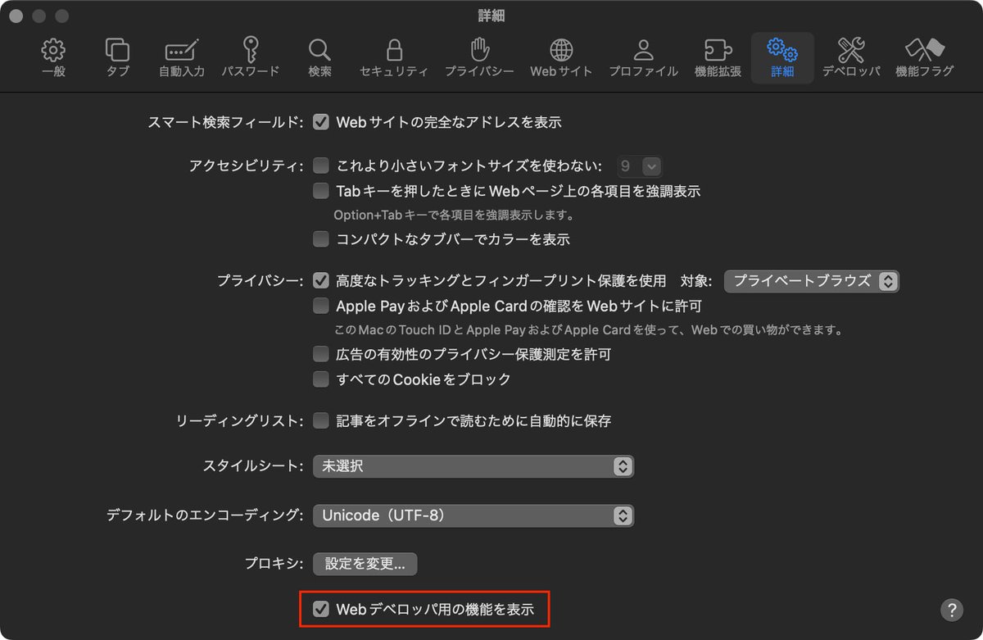Open the パスワード (Passwords) pane
983x640 pixels.
250,56
